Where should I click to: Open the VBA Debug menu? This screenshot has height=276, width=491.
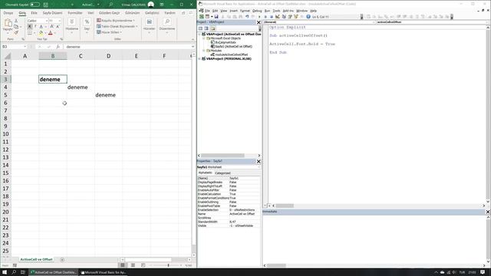coord(257,11)
